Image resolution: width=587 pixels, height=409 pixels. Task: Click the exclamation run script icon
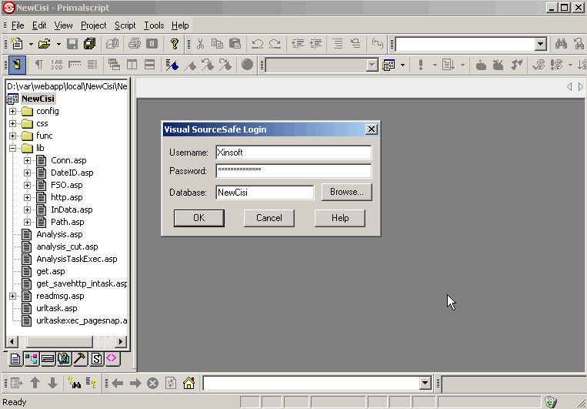tap(421, 65)
